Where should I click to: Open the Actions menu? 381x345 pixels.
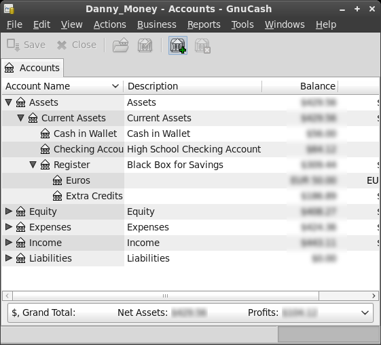[110, 24]
